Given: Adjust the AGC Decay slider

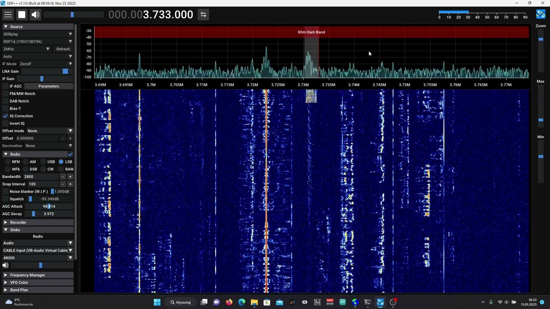Looking at the screenshot, I should click(x=49, y=214).
